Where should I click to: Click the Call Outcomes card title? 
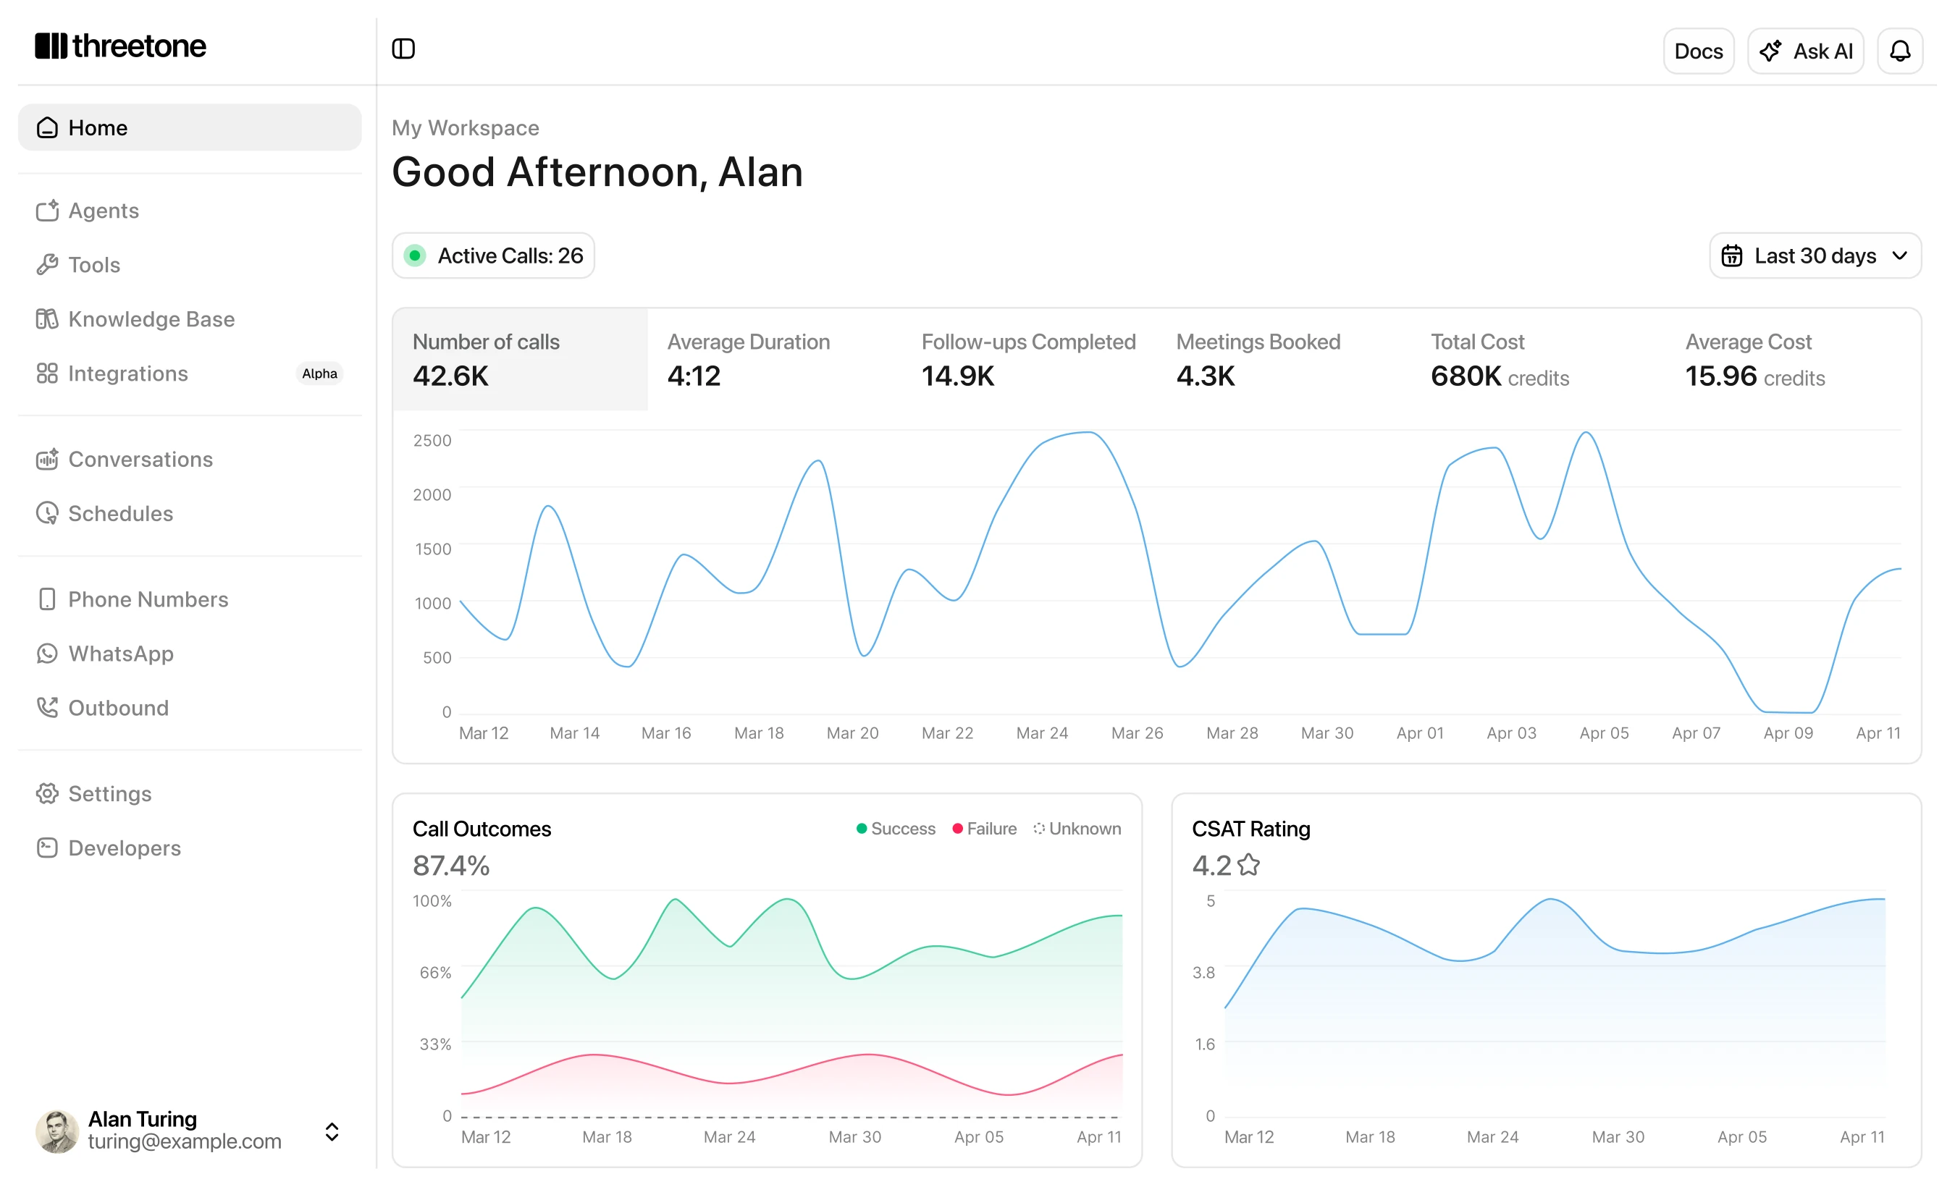(482, 829)
